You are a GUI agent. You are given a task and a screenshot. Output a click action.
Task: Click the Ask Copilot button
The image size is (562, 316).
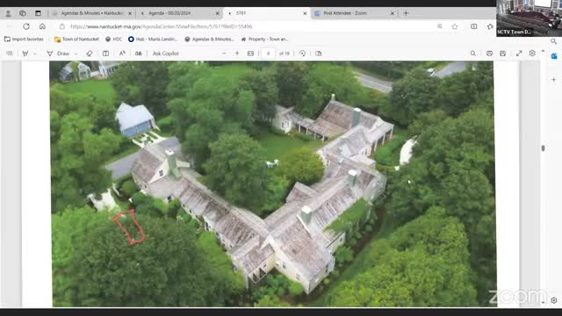click(165, 54)
